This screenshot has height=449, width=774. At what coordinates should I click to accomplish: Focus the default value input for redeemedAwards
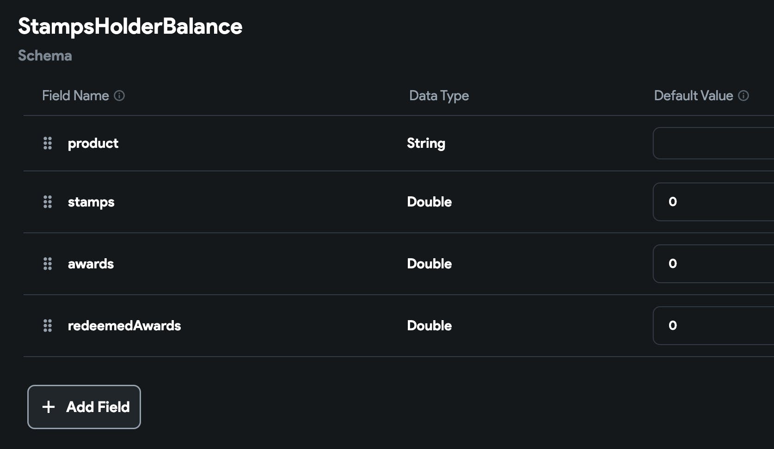[713, 326]
